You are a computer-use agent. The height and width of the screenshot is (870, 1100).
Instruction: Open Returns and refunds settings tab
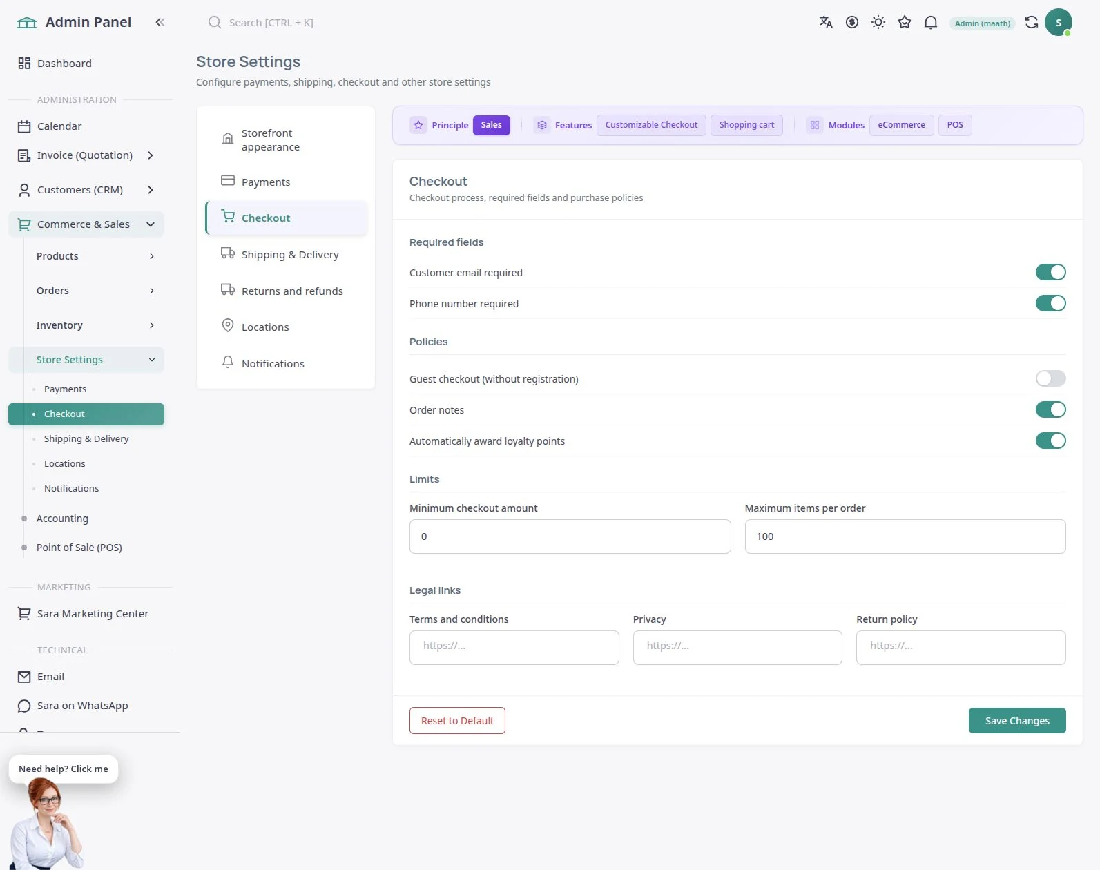coord(286,291)
